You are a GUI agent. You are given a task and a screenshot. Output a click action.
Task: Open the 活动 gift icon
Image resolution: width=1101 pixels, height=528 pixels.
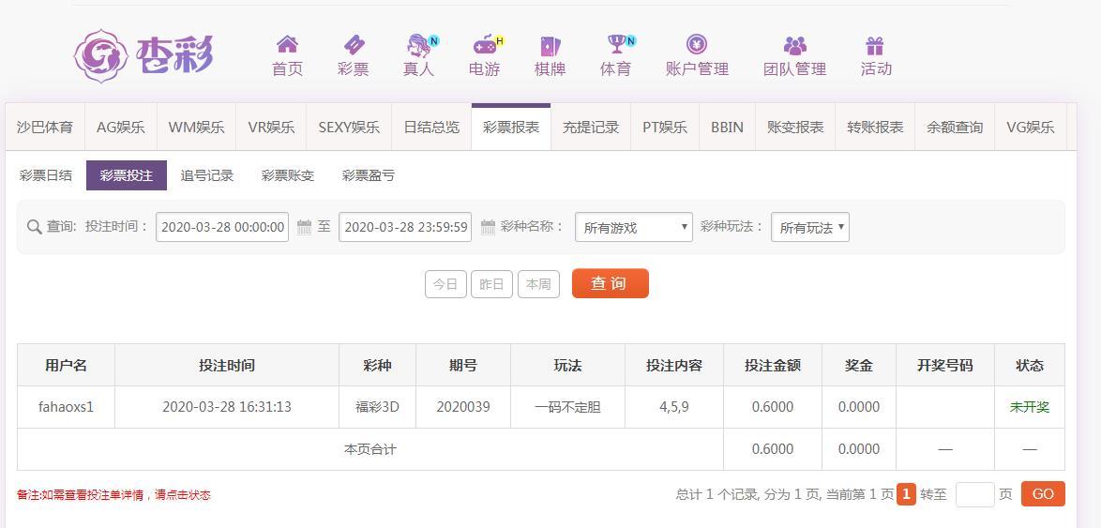874,46
